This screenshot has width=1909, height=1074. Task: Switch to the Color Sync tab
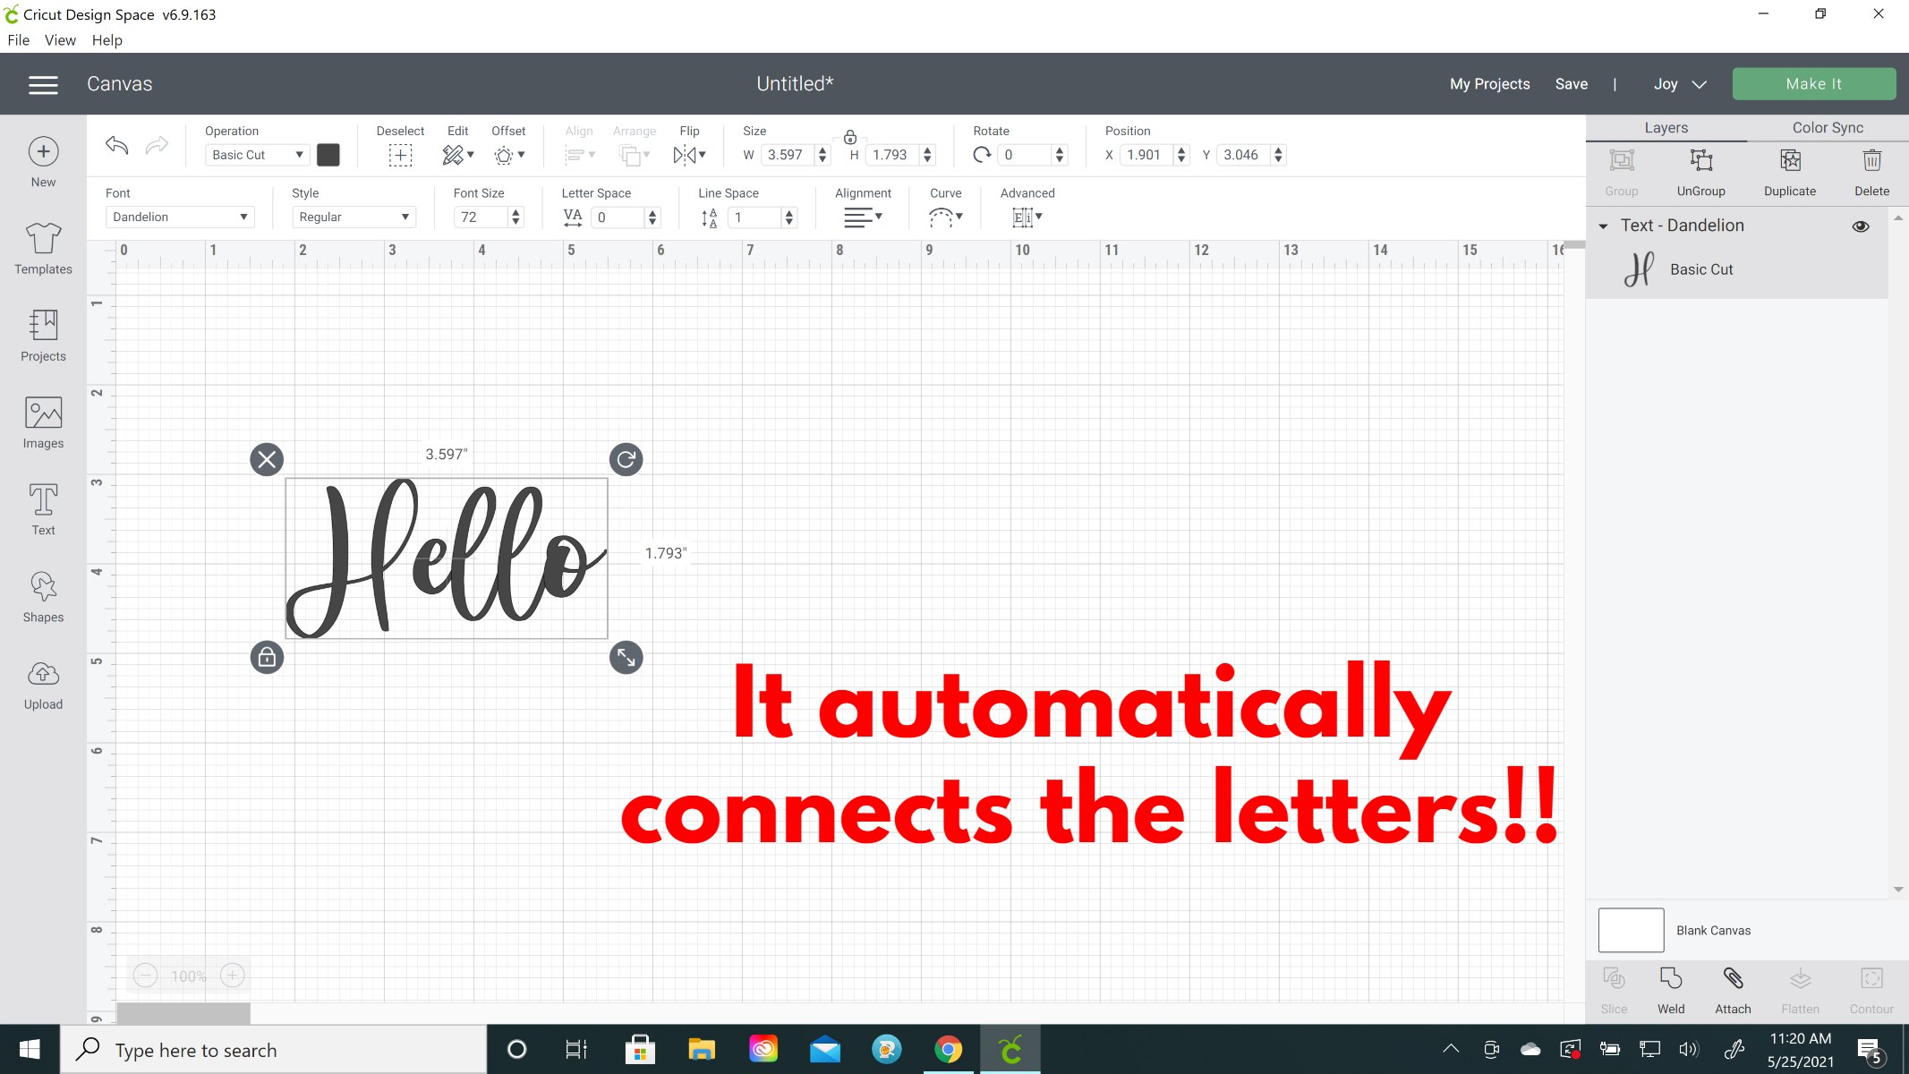pyautogui.click(x=1828, y=128)
